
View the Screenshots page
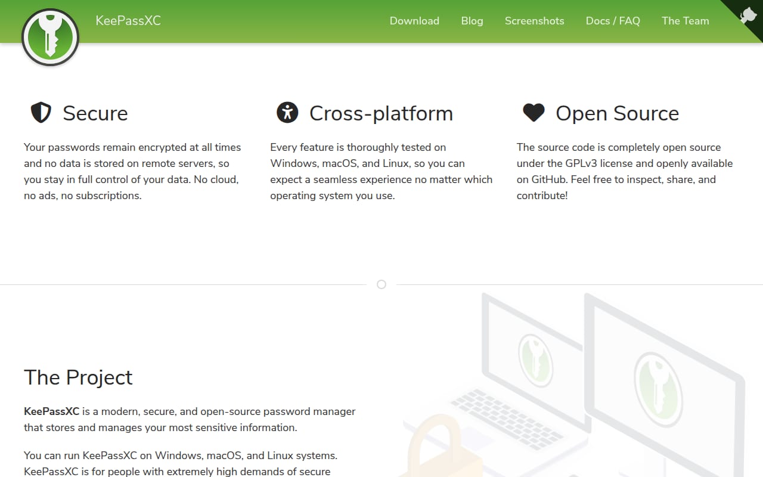pyautogui.click(x=534, y=21)
